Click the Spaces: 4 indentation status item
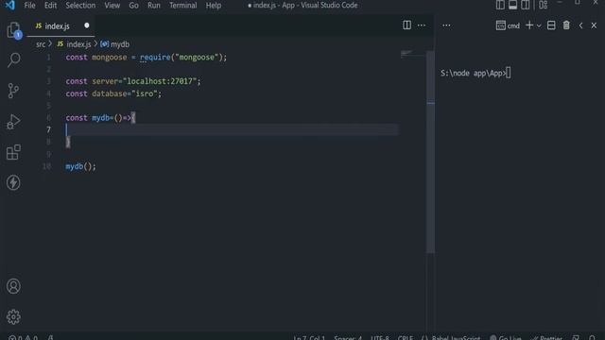The width and height of the screenshot is (605, 340). point(348,338)
